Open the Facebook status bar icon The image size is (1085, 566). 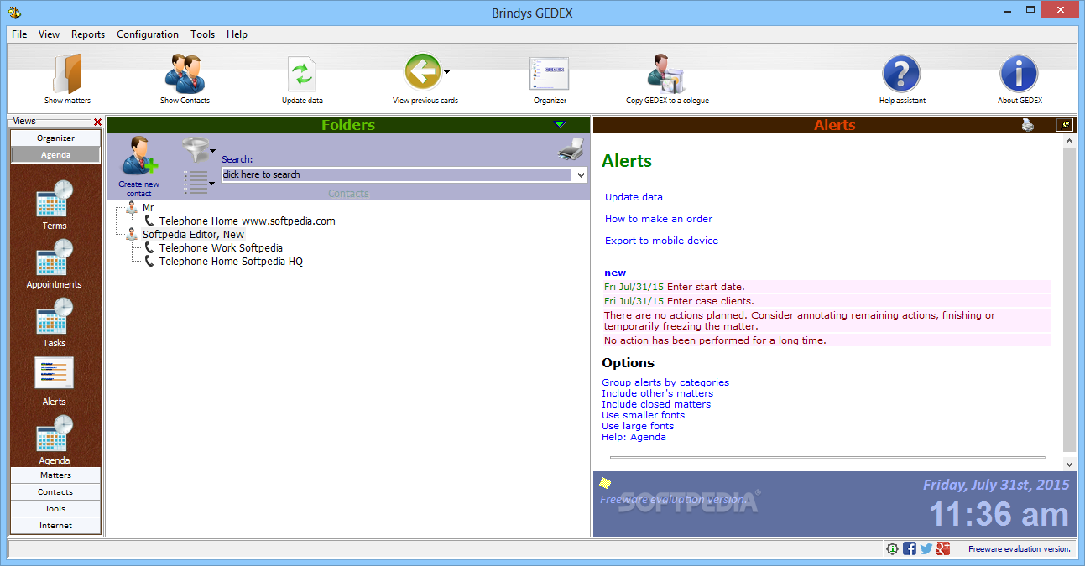pos(910,548)
